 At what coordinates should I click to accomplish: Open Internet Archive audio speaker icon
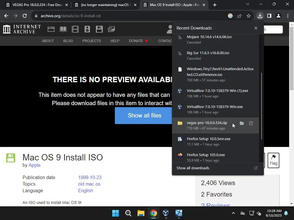pos(87,29)
